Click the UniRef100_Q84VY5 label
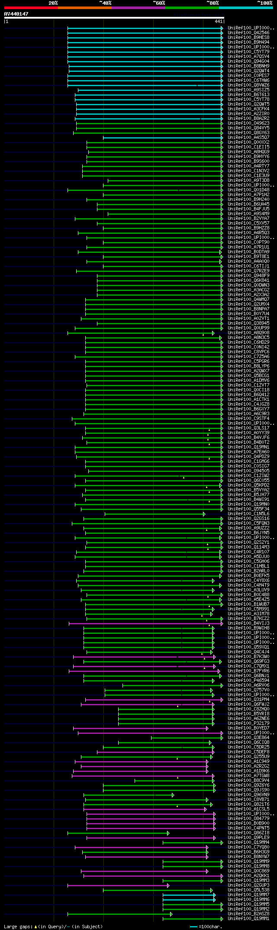The width and height of the screenshot is (277, 930). (248, 128)
